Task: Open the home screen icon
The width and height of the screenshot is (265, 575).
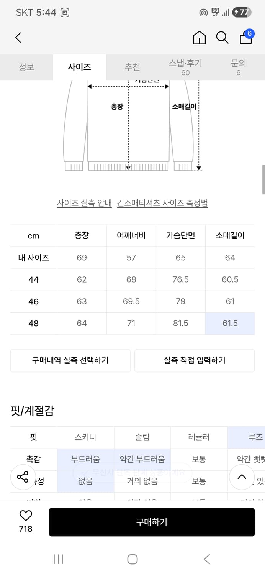Action: pos(199,38)
